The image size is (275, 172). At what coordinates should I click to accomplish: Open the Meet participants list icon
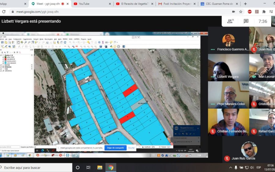pos(230,21)
